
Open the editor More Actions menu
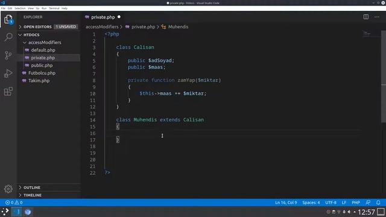tap(377, 17)
